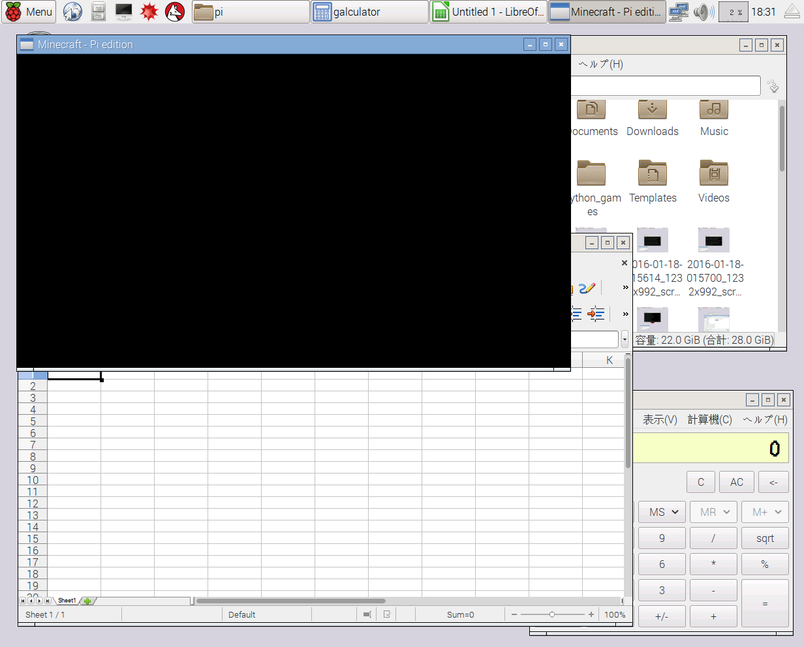Click the spreadsheet vertical scrollbar
The width and height of the screenshot is (804, 647).
(x=628, y=412)
